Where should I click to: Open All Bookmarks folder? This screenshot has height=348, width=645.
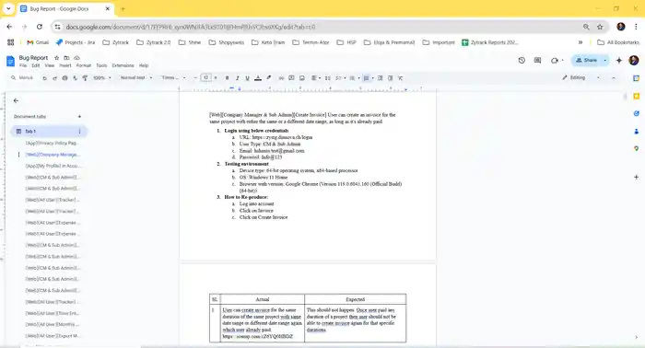(618, 42)
